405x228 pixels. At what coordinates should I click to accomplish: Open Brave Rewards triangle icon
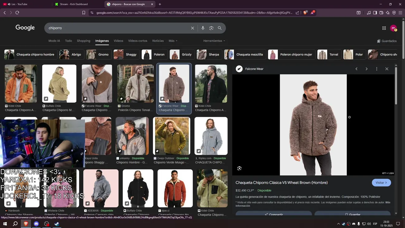(313, 13)
